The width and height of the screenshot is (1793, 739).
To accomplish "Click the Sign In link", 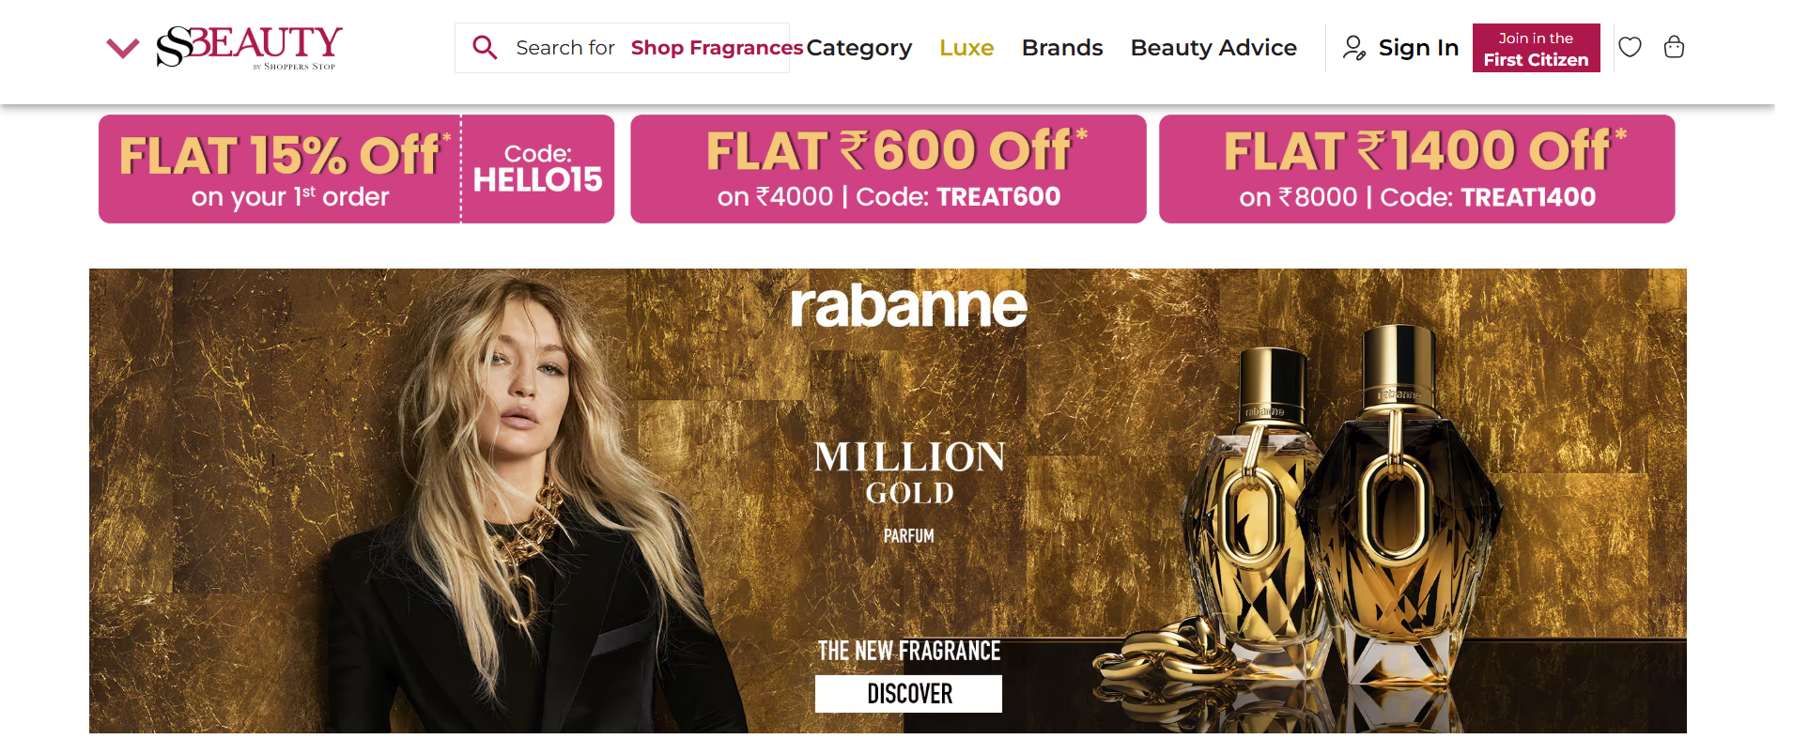I will tap(1418, 48).
